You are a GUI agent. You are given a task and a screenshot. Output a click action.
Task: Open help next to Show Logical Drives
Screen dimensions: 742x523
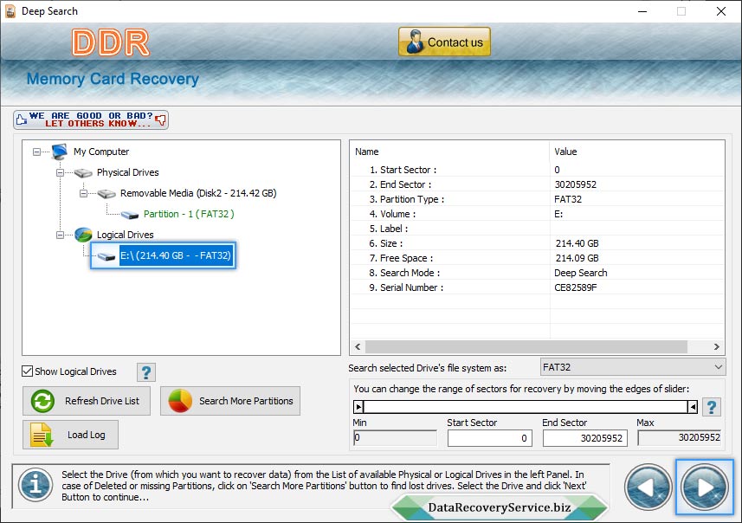(x=146, y=372)
